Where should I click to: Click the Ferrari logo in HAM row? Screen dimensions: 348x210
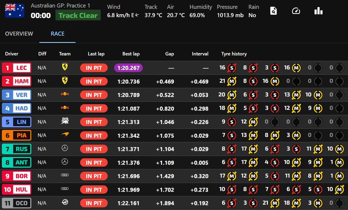(x=65, y=80)
